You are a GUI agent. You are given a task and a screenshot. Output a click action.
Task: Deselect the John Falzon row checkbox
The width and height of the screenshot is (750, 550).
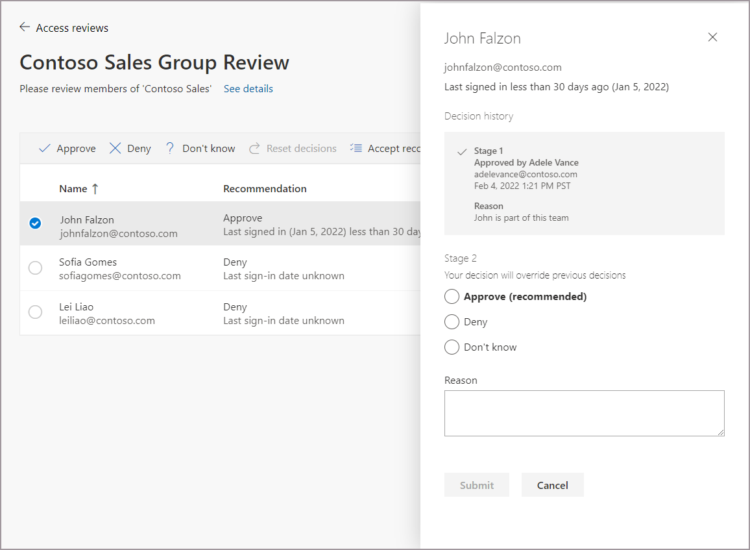click(36, 223)
